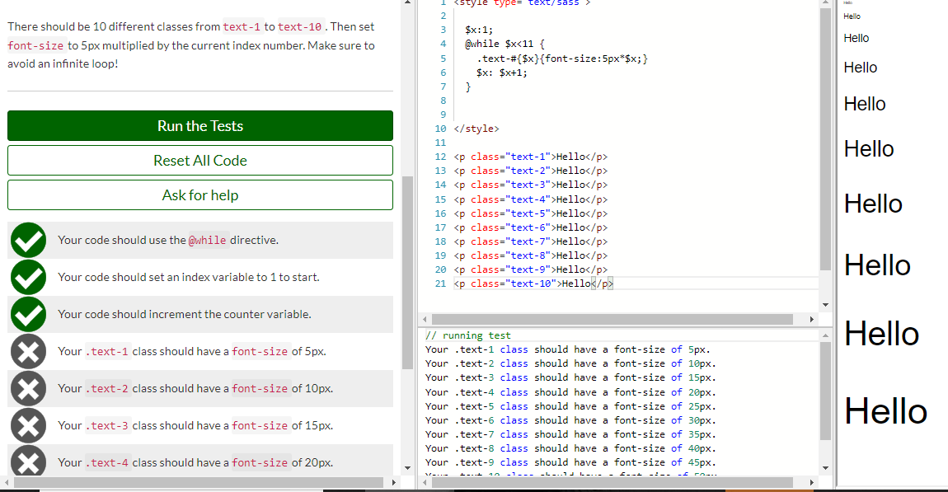Click the test output scroll up arrow
Image resolution: width=948 pixels, height=492 pixels.
825,335
